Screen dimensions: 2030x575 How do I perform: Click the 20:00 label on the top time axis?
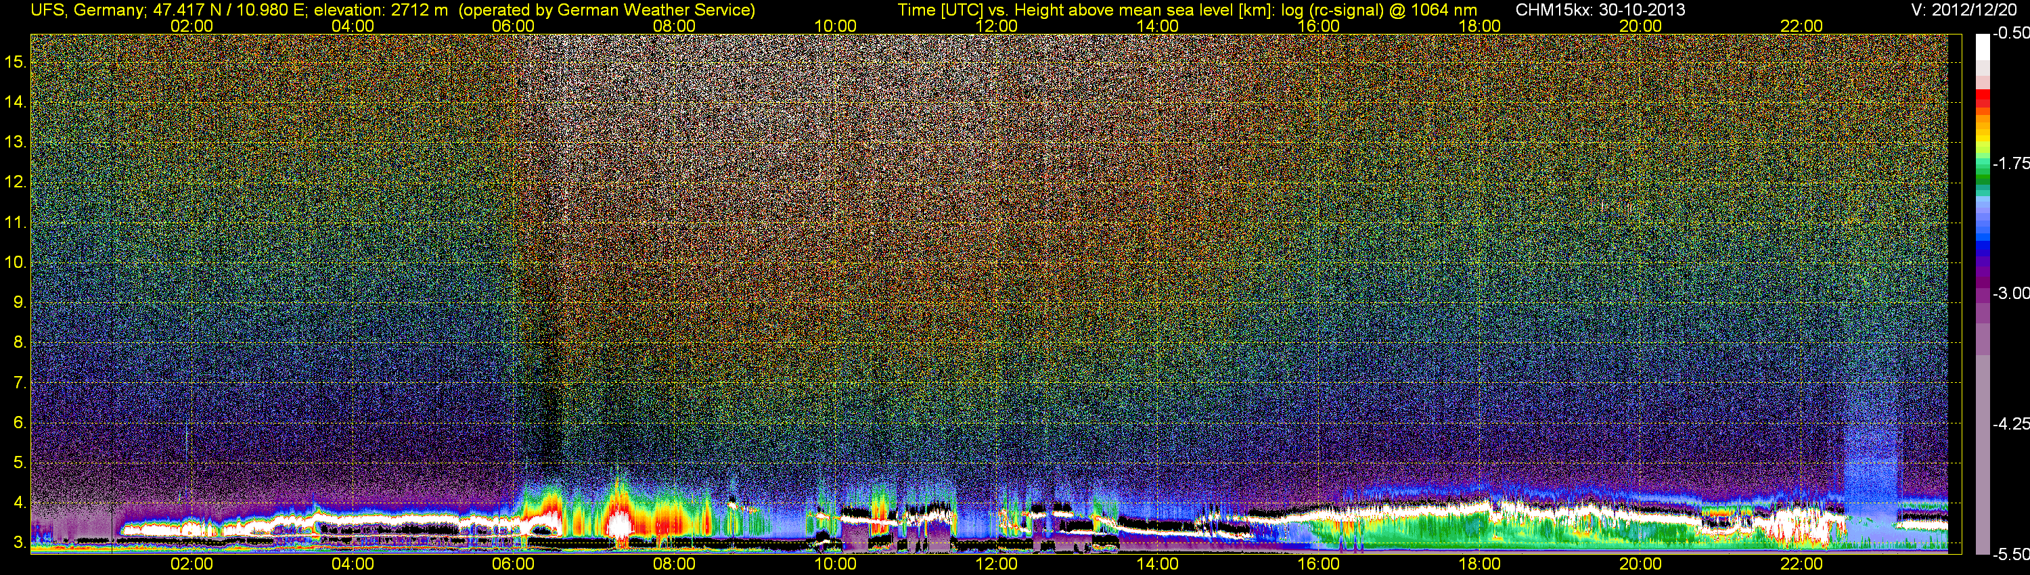click(x=1641, y=26)
